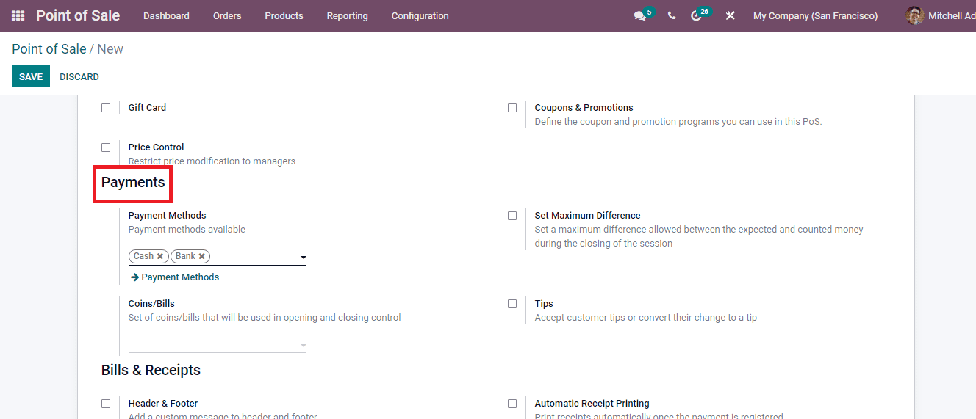This screenshot has width=976, height=419.
Task: Open the company switcher My Company (San Francisco)
Action: click(815, 16)
